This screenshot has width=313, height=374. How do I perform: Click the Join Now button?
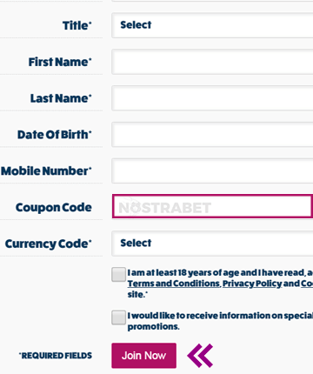click(x=143, y=356)
